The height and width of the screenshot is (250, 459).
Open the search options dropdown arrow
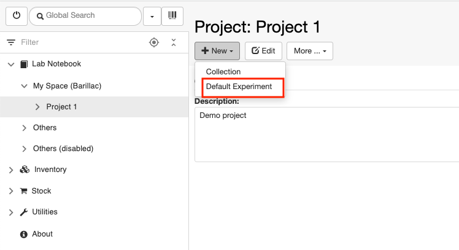(x=152, y=16)
